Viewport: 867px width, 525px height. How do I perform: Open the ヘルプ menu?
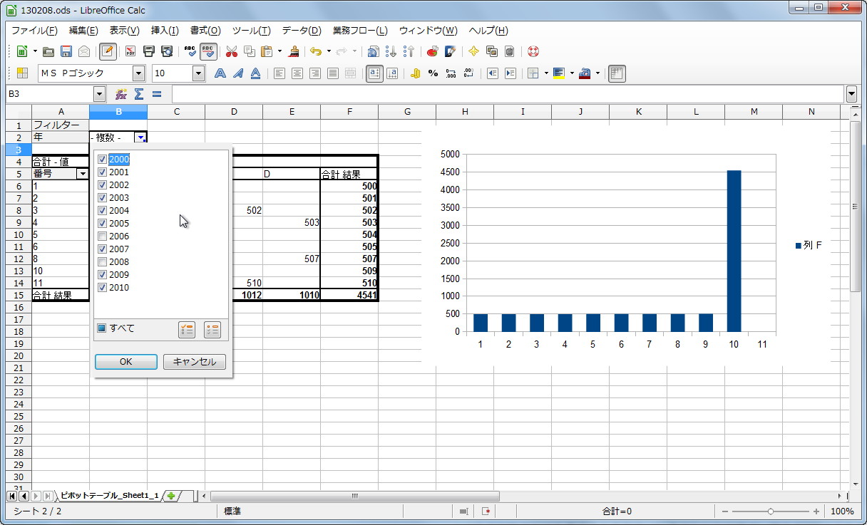488,31
